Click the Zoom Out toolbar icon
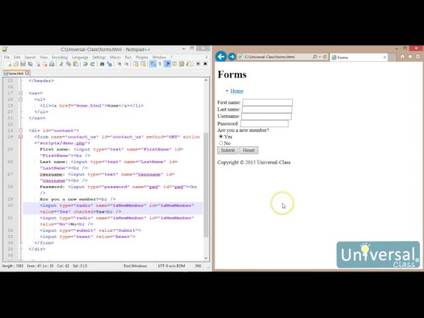The height and width of the screenshot is (318, 424). tap(127, 64)
